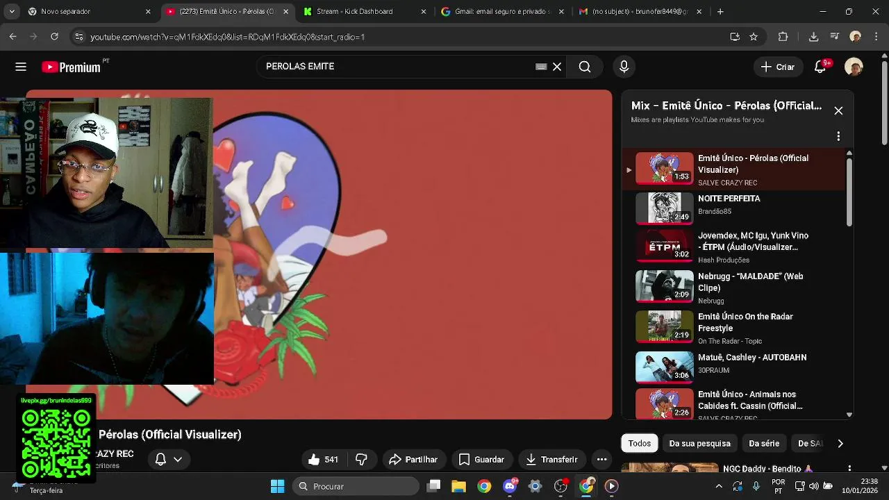Open Chrome media controls icon

pos(835,37)
